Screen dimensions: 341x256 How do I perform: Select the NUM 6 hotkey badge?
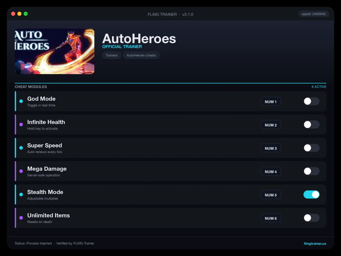pyautogui.click(x=271, y=218)
